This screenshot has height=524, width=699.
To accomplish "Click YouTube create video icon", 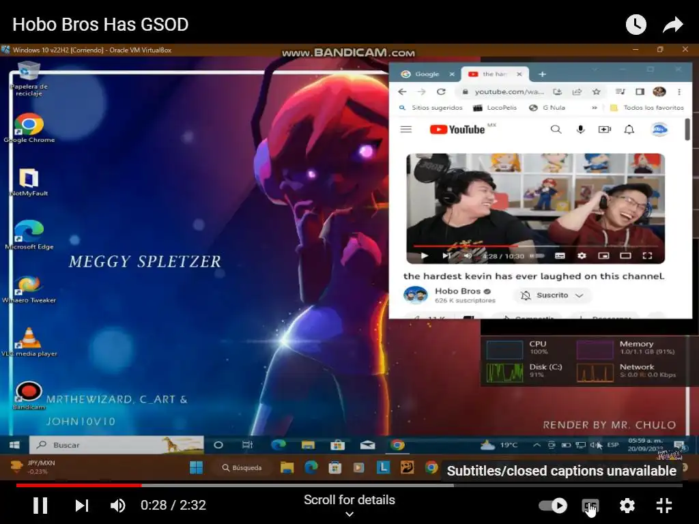I will click(x=605, y=130).
